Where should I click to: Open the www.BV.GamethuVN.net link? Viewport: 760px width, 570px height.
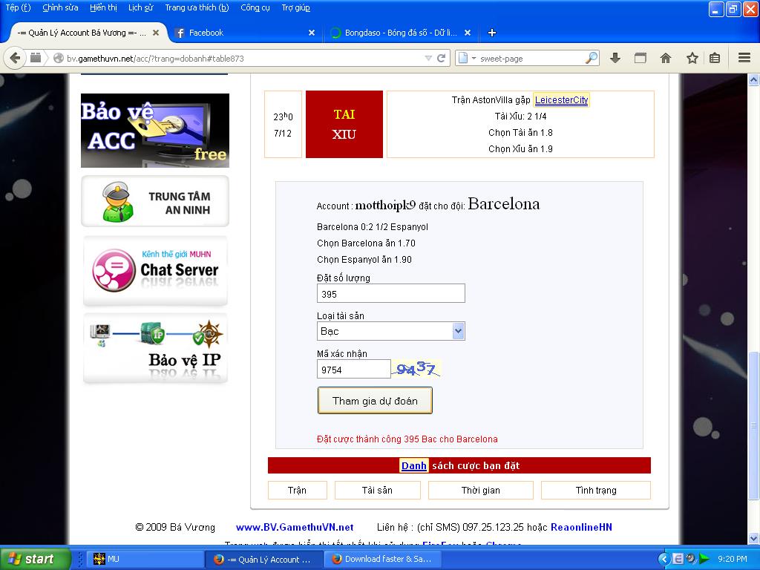click(295, 528)
